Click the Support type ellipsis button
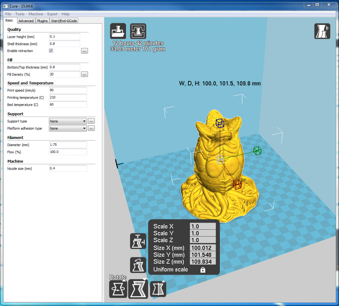Viewport: 339px width, 306px height. (92, 121)
